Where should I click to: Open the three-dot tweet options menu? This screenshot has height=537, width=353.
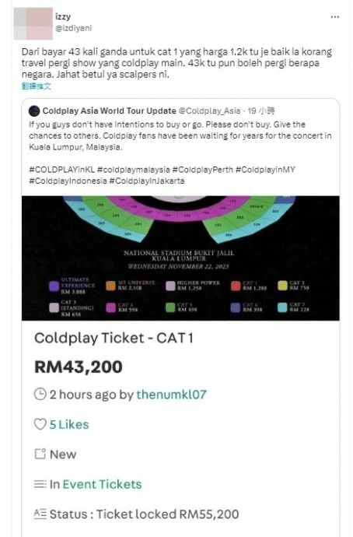[x=335, y=17]
